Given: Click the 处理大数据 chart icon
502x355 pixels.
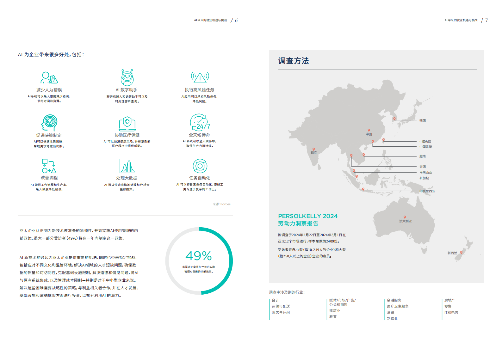Looking at the screenshot, I should 127,166.
